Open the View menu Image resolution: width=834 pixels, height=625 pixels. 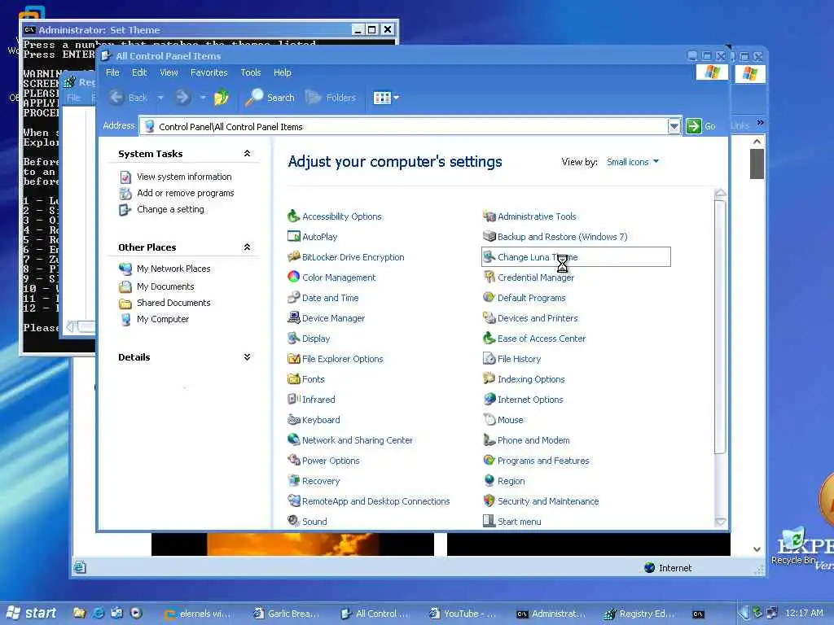[x=169, y=72]
